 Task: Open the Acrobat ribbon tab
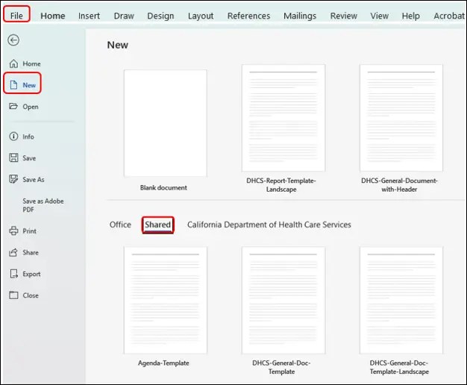click(449, 16)
